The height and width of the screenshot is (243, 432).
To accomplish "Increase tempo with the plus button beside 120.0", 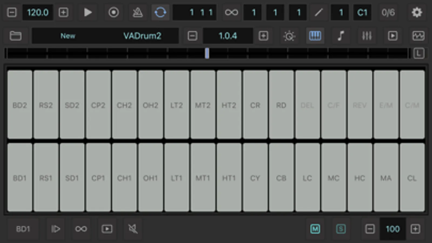I will coord(63,12).
